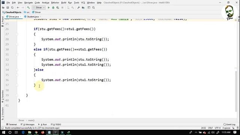The width and height of the screenshot is (240, 135).
Task: Open the Favorites sidebar tab
Action: (3, 96)
